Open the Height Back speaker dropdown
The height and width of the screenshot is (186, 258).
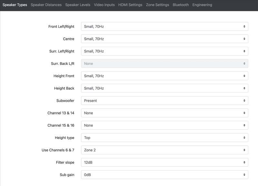click(x=164, y=88)
